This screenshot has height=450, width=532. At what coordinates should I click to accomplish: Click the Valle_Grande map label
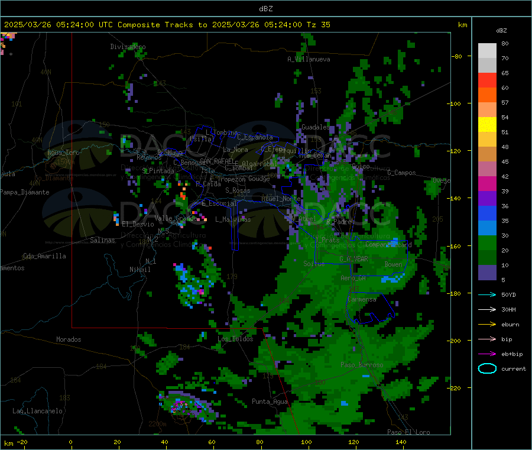point(176,218)
